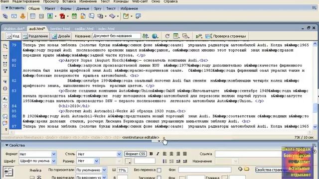The height and width of the screenshot is (179, 319).
Task: Click the email link envelope icon
Action: (x=14, y=16)
